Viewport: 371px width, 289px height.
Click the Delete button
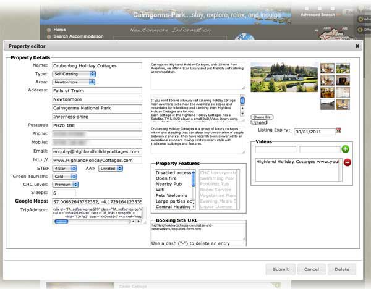coord(342,269)
